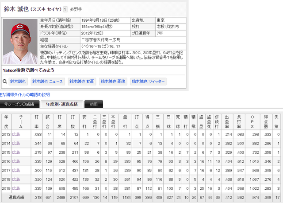The width and height of the screenshot is (283, 203).
Task: Click the 主な獲得タイトル label cell
Action: click(x=60, y=47)
